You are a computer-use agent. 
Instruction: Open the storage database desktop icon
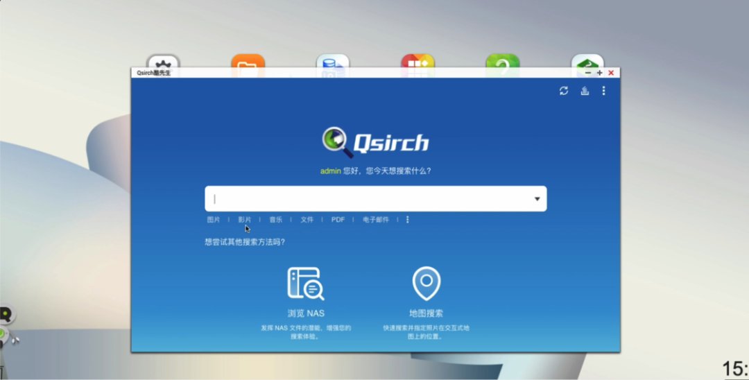pos(332,60)
